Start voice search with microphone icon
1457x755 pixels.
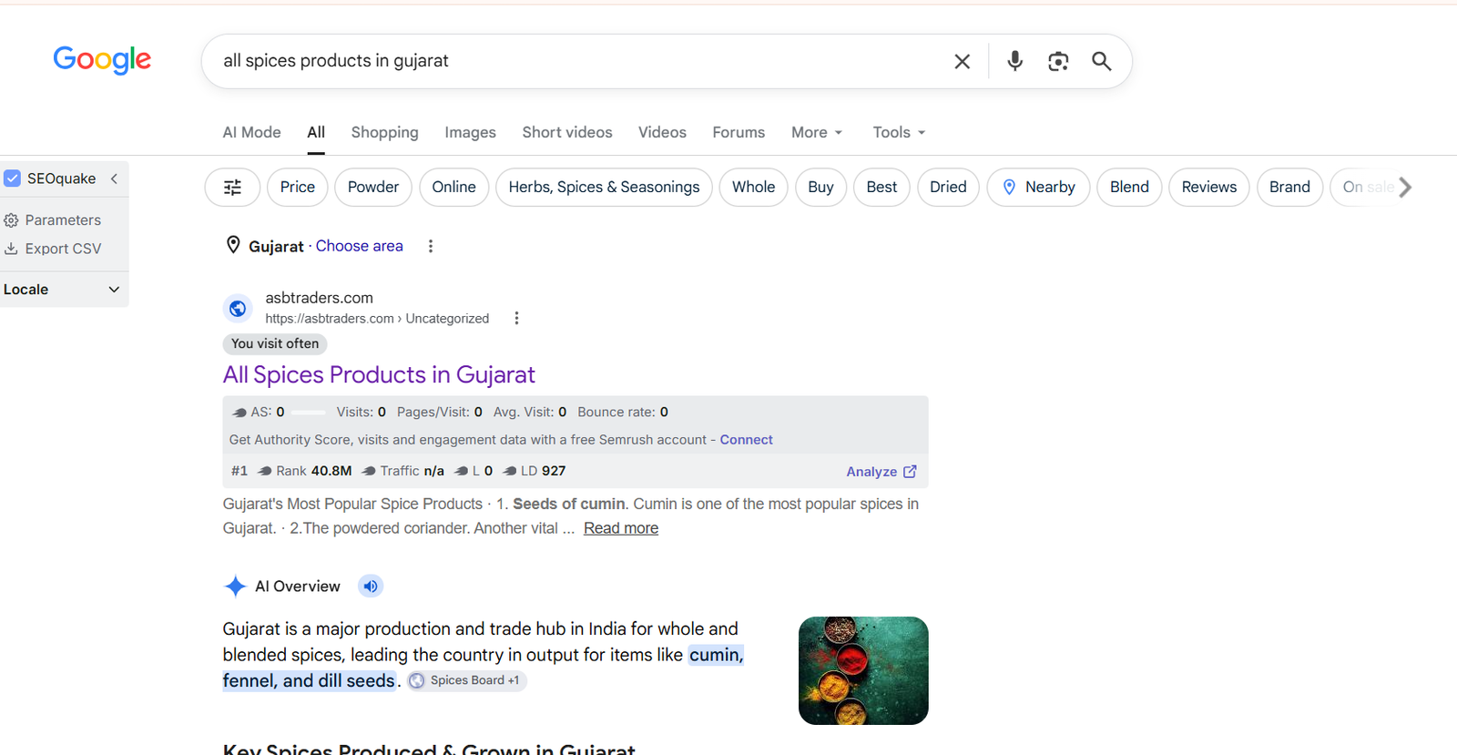click(1014, 61)
